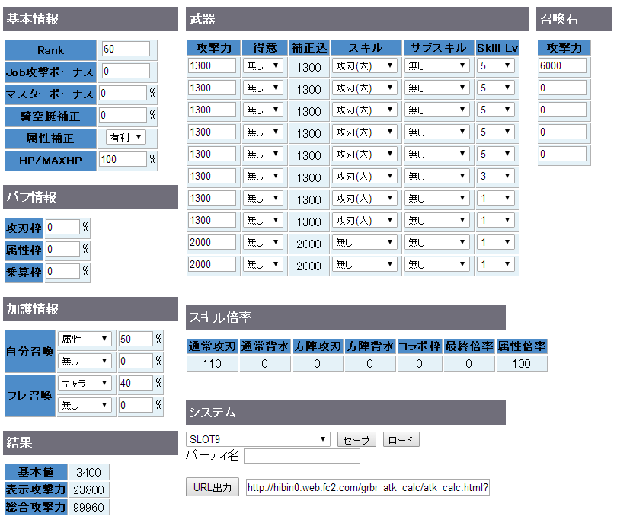Open 自分召喚 first type dropdown showing 属性
The height and width of the screenshot is (523, 617).
[x=85, y=339]
